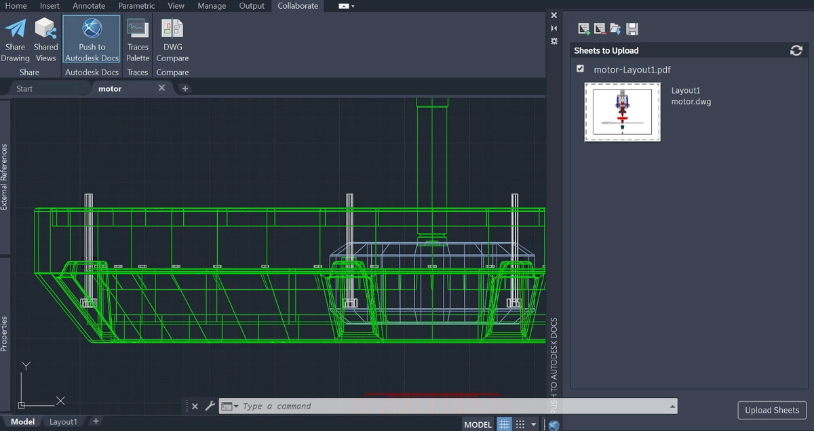This screenshot has width=814, height=431.
Task: Toggle the drawing grid display in status bar
Action: (x=504, y=424)
